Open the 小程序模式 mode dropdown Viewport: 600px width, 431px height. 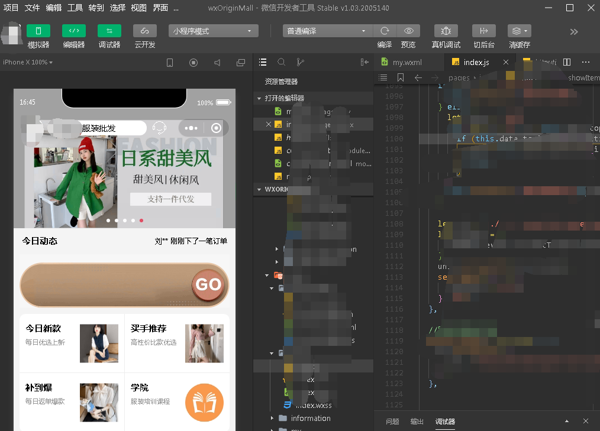pyautogui.click(x=213, y=31)
